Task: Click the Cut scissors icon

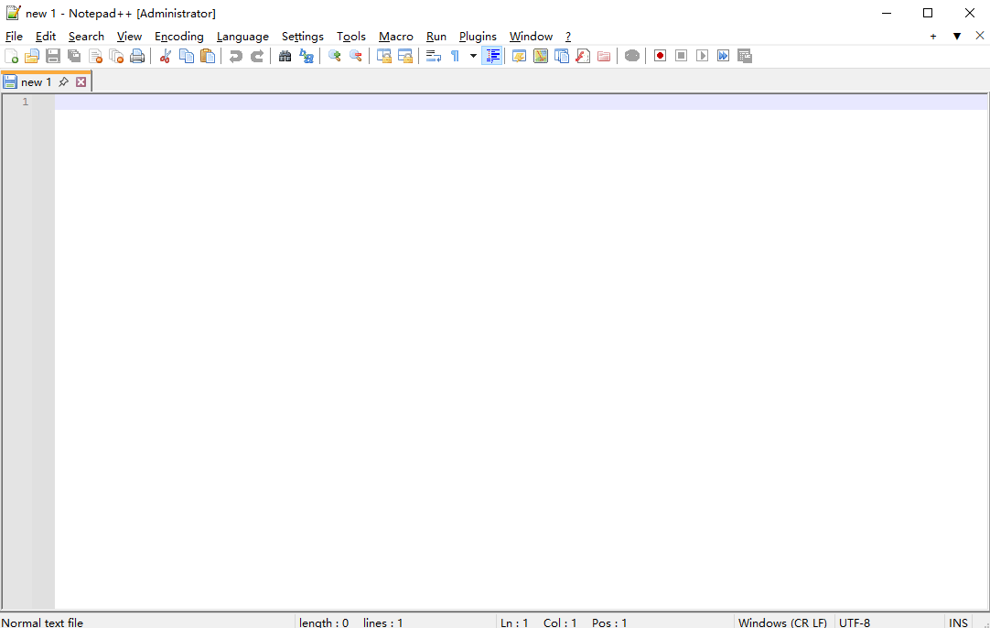Action: 166,56
